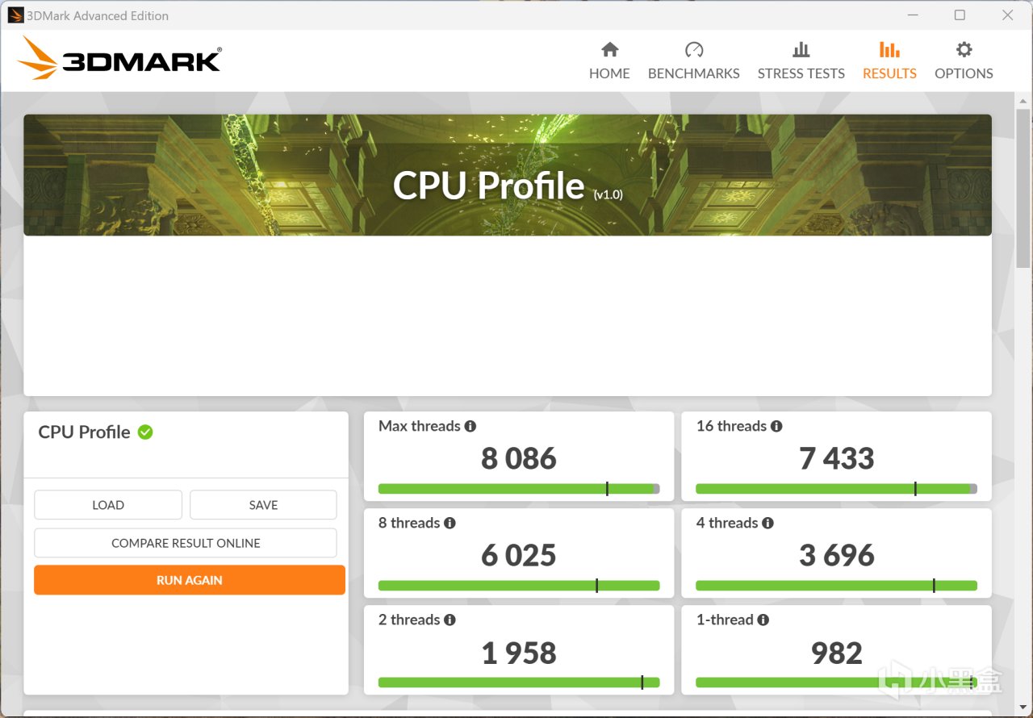
Task: Click the 3DMark Advanced Edition window title
Action: click(98, 15)
